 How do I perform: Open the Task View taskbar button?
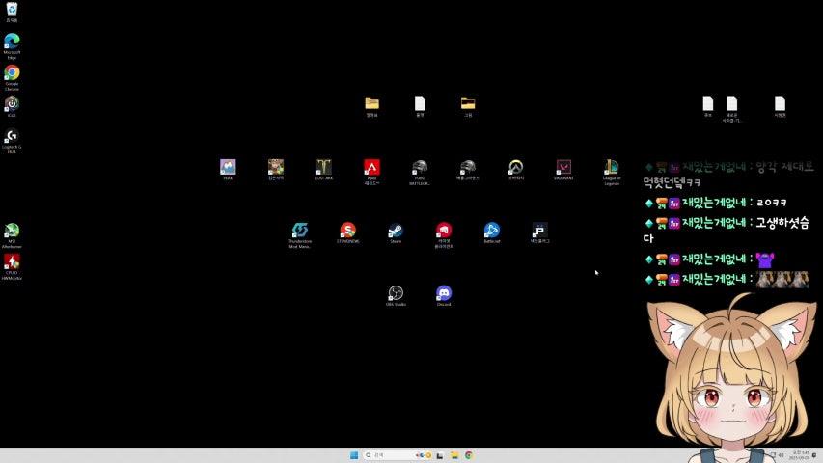coord(440,455)
